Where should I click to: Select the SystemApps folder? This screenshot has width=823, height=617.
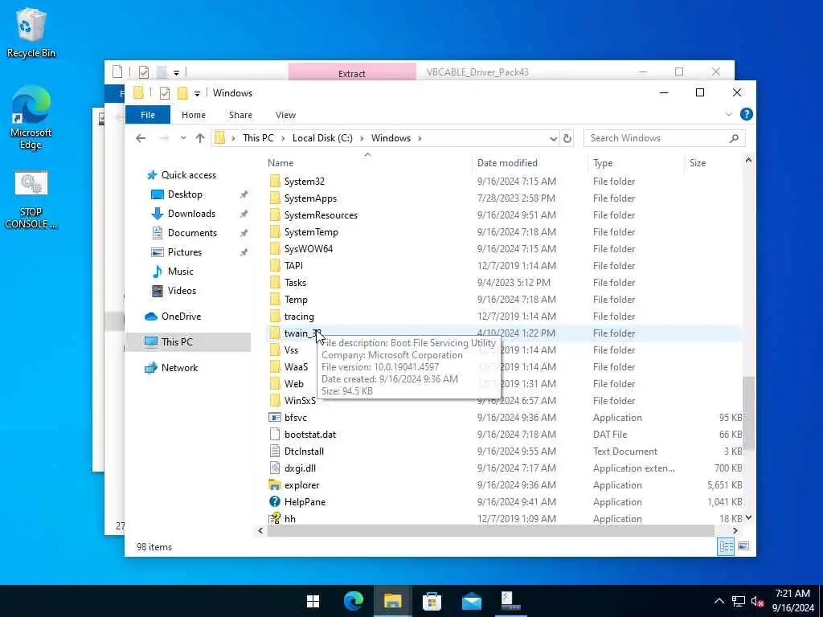click(310, 198)
